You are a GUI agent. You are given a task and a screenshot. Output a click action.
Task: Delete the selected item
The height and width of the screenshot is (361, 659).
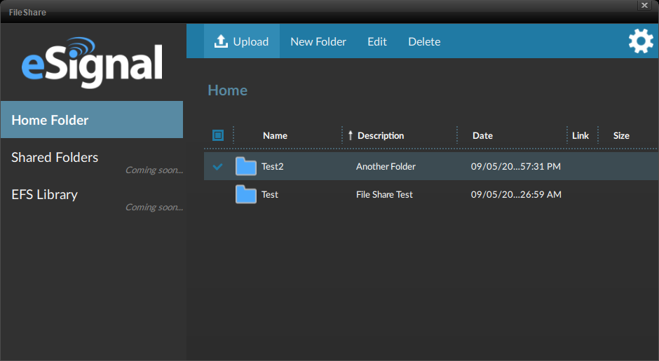pos(424,41)
